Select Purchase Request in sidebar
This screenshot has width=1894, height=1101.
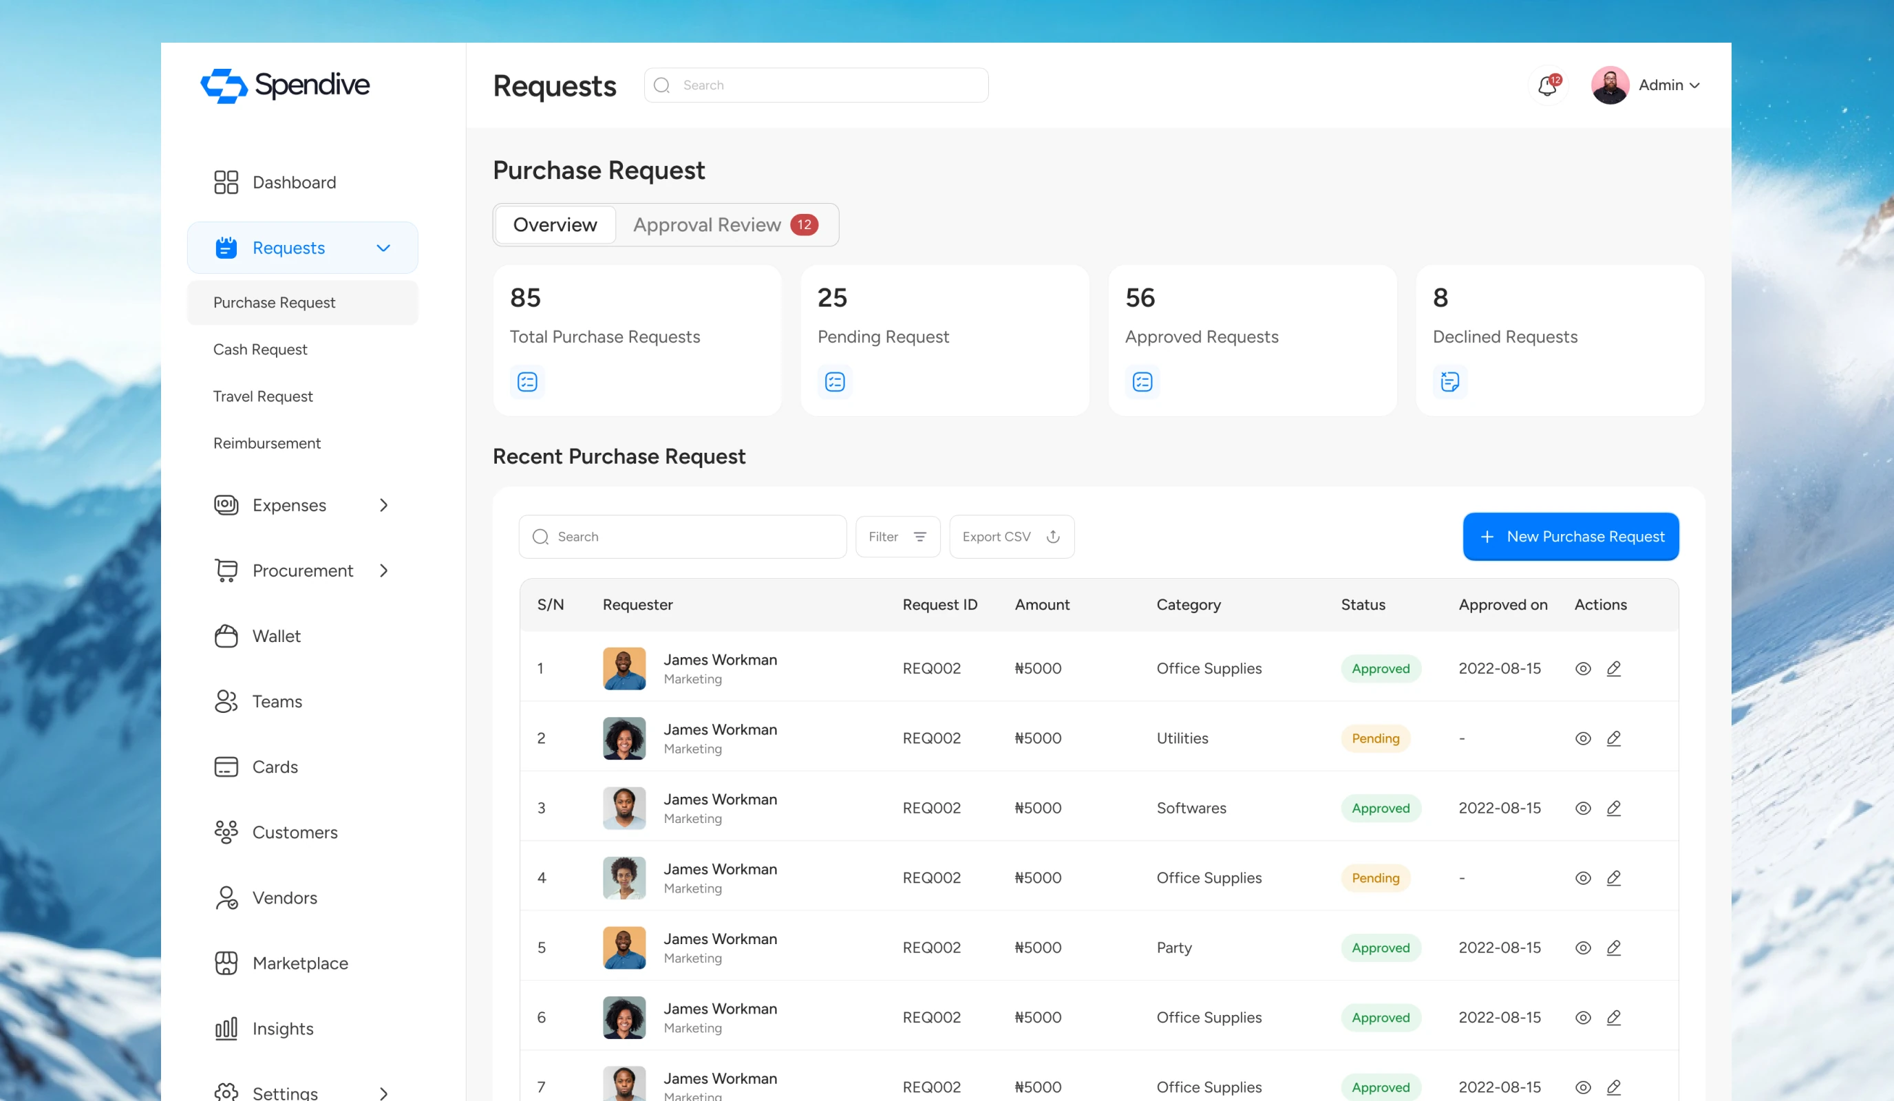coord(302,303)
